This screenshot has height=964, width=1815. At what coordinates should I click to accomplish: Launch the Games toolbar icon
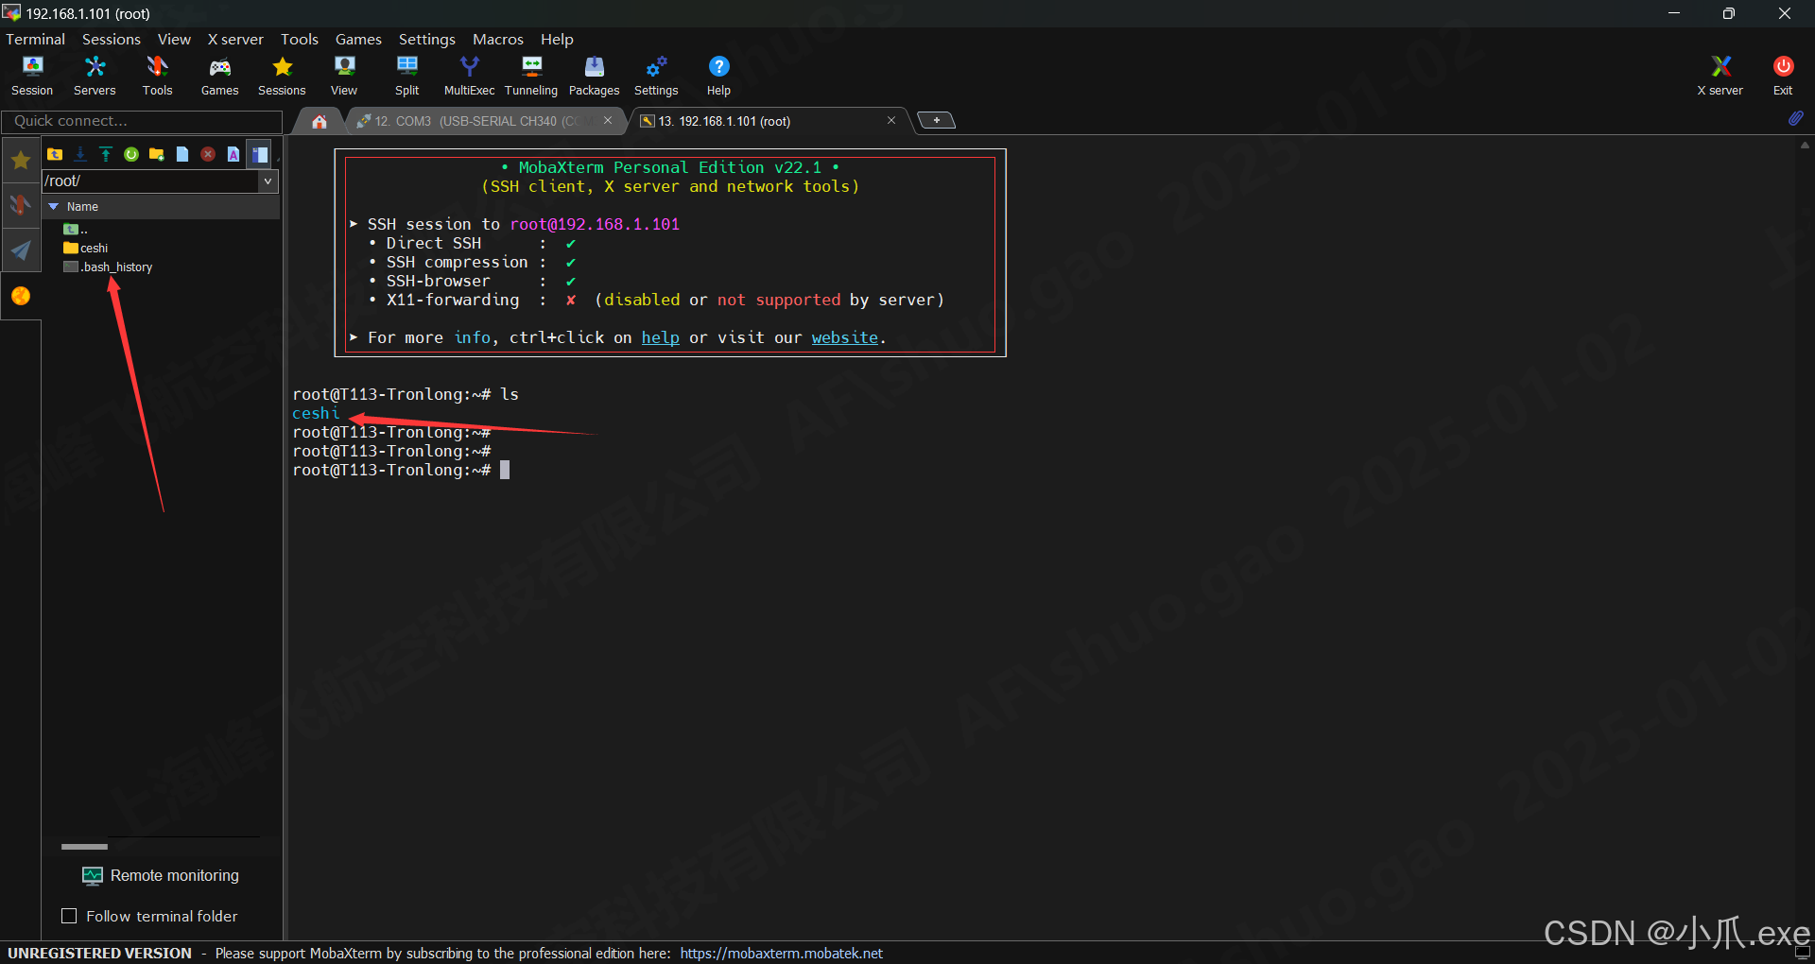pyautogui.click(x=219, y=76)
